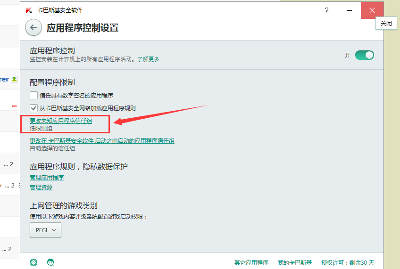Viewport: 400px width, 269px height.
Task: Click the 监控安装在计算机上的所有应用程序活动 description
Action: point(82,59)
